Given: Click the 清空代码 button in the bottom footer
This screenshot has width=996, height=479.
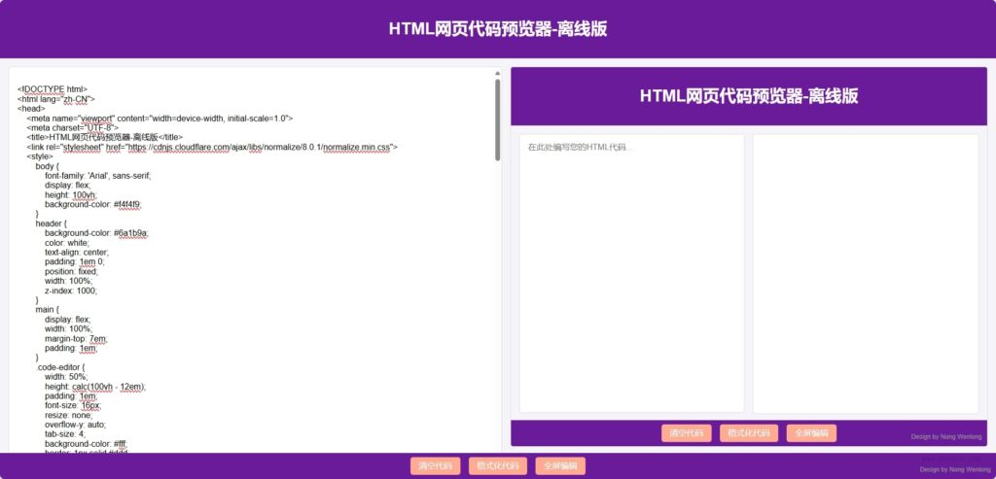Looking at the screenshot, I should point(435,466).
